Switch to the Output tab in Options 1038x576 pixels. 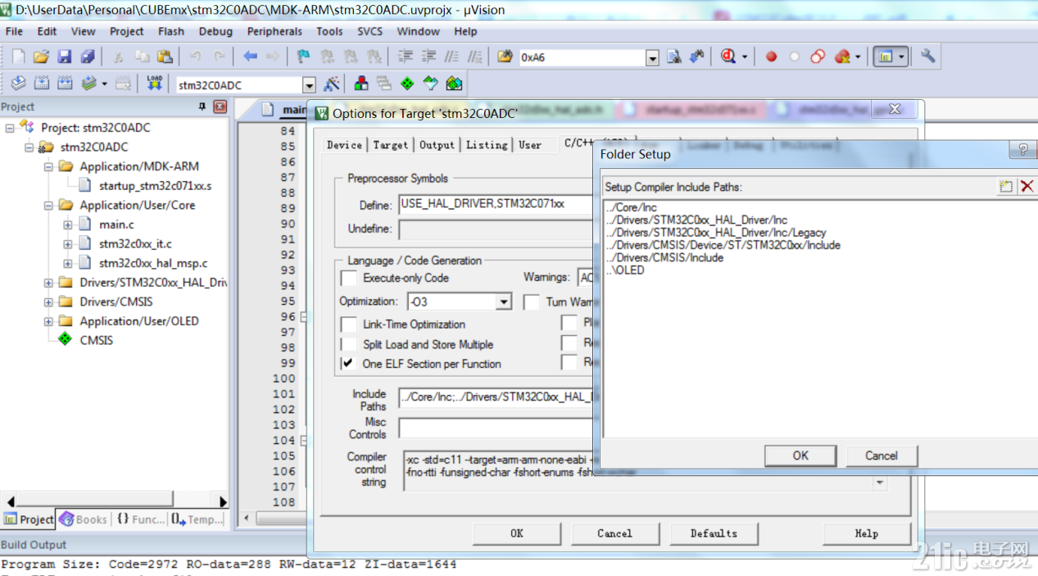pyautogui.click(x=437, y=145)
